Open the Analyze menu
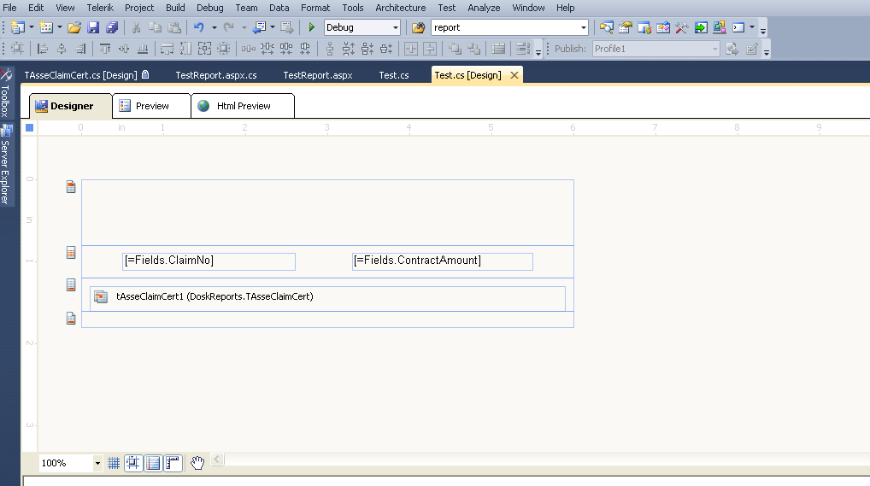This screenshot has height=486, width=870. pyautogui.click(x=484, y=8)
